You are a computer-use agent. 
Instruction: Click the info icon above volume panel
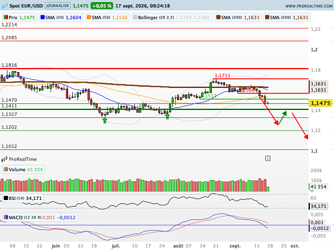coord(268,159)
